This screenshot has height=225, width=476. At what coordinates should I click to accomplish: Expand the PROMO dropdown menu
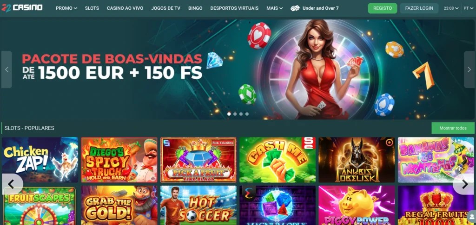coord(66,8)
